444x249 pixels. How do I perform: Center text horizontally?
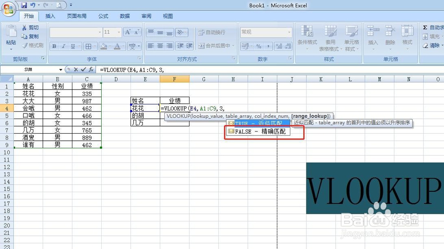click(x=160, y=46)
